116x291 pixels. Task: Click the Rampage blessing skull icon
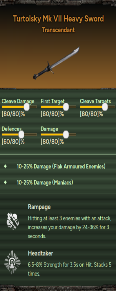13,221
